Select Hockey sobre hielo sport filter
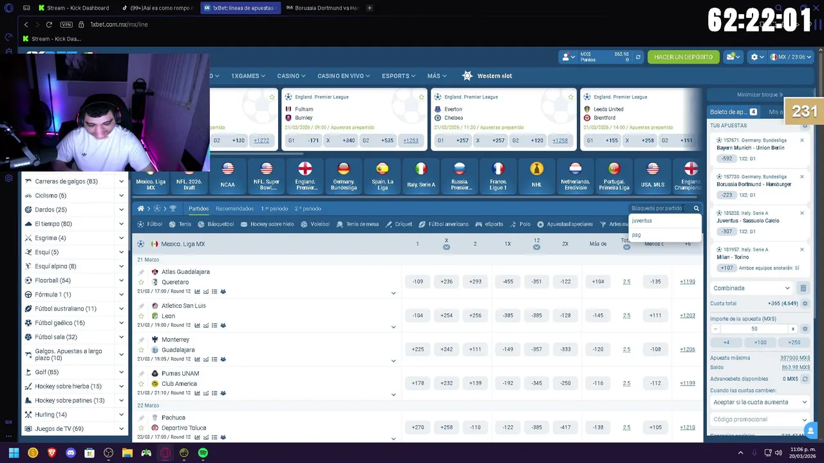Image resolution: width=824 pixels, height=463 pixels. 267,224
